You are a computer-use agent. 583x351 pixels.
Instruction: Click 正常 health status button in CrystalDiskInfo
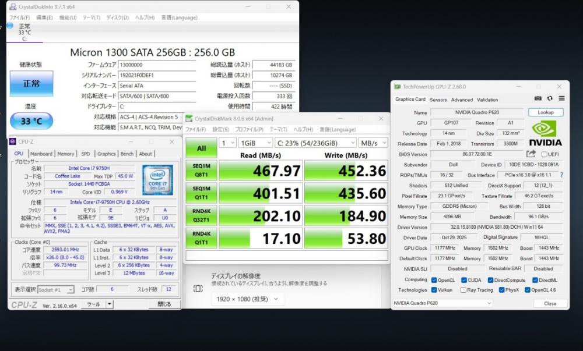pos(31,83)
